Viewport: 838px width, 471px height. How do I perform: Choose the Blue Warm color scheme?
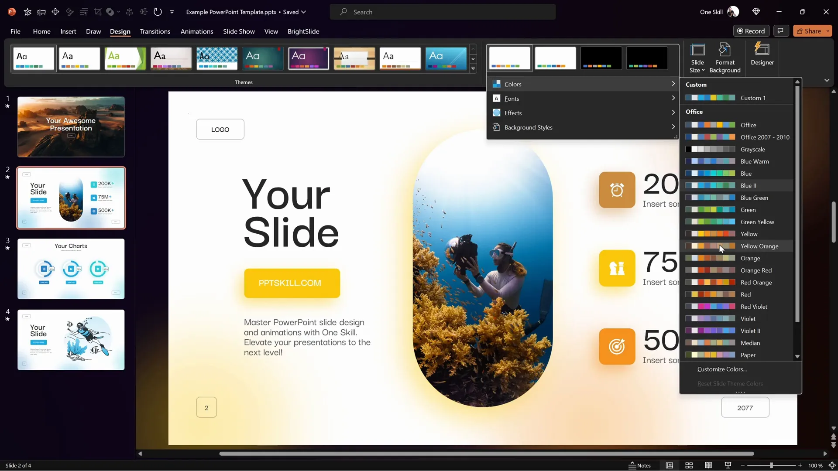pyautogui.click(x=737, y=161)
